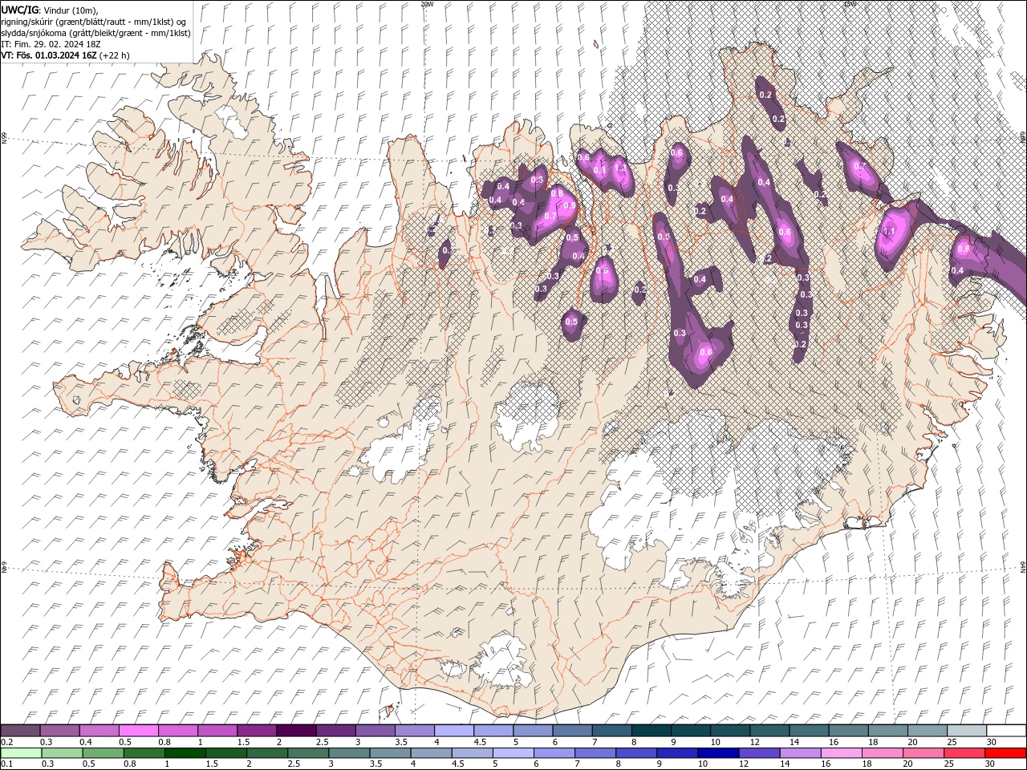Click the legend description 'rigning/skúrir (grænt/blátt/rautt - mm/1klst) og'
The height and width of the screenshot is (770, 1027).
point(95,21)
